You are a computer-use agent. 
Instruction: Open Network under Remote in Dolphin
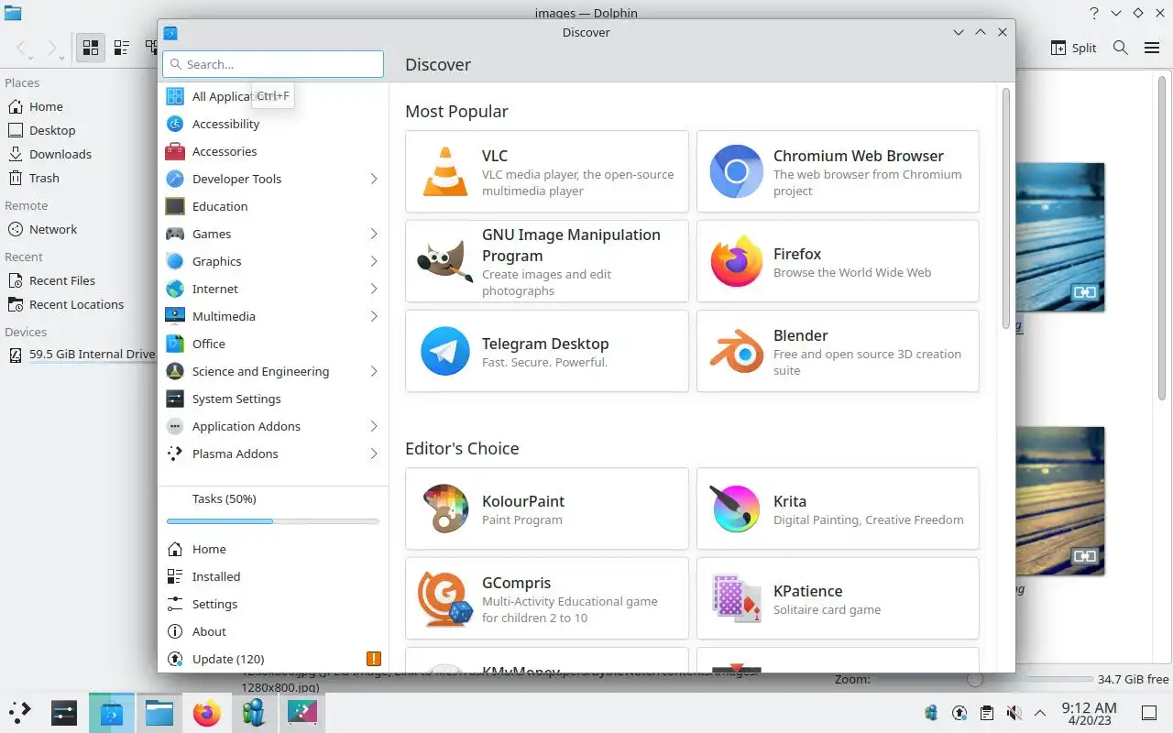[x=78, y=229]
